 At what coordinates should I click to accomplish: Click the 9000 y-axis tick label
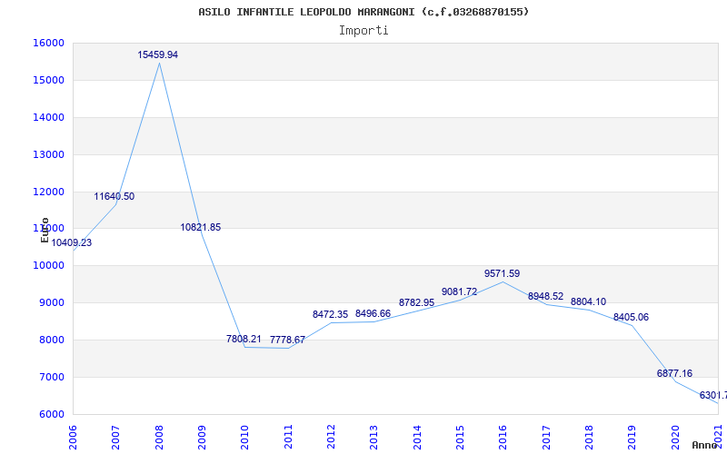click(51, 303)
